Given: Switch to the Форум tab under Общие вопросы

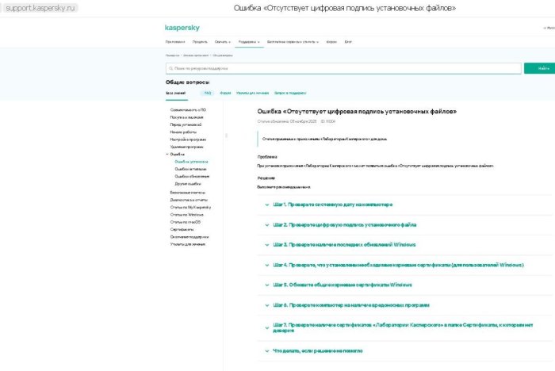Looking at the screenshot, I should coord(225,93).
